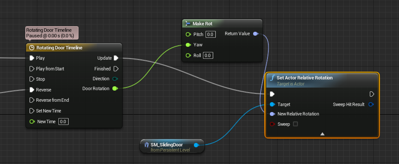This screenshot has width=399, height=164.
Task: Click the Door Rotation output pin
Action: (115, 88)
